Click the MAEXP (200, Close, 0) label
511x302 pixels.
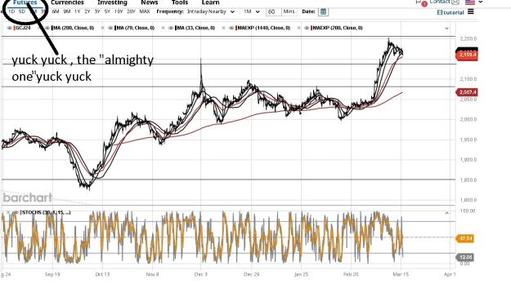click(338, 28)
